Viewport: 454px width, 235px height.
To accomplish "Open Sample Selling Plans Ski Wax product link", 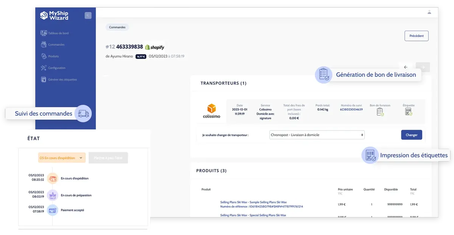I will [253, 202].
